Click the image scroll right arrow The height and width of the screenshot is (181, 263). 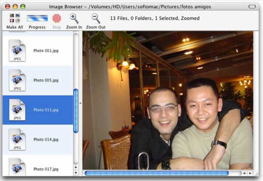coord(250,173)
